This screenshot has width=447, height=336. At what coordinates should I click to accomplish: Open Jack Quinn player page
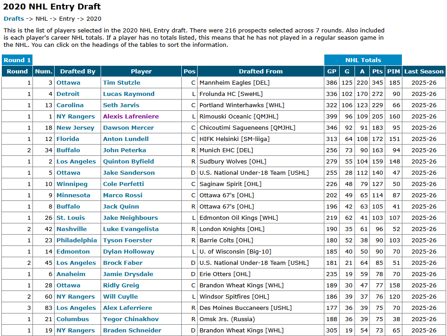121,206
